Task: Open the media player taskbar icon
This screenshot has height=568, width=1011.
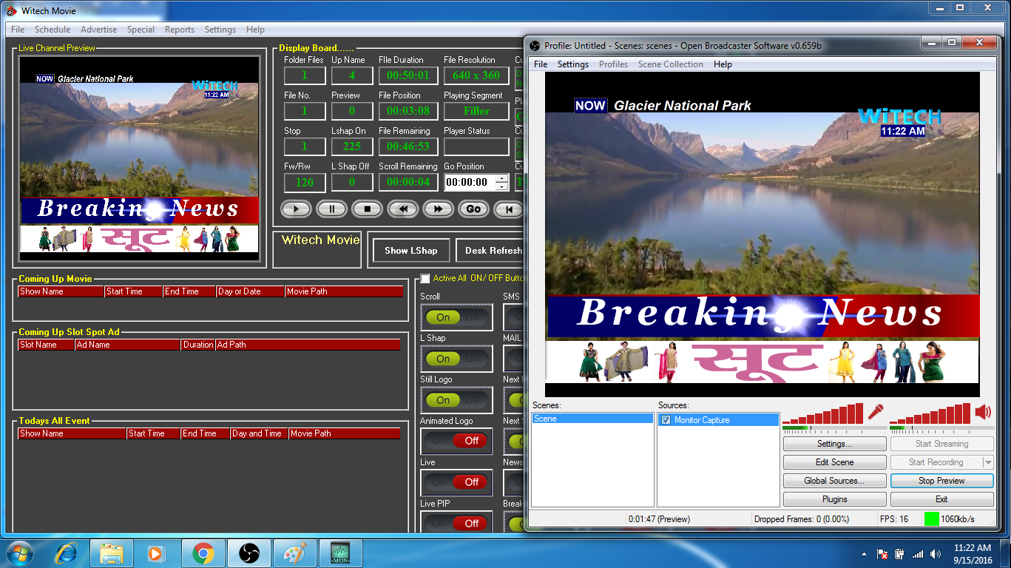Action: click(156, 553)
